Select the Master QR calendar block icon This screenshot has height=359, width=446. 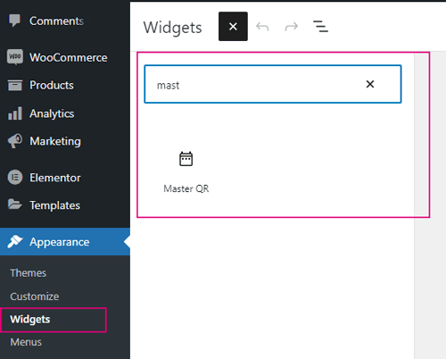[x=186, y=159]
